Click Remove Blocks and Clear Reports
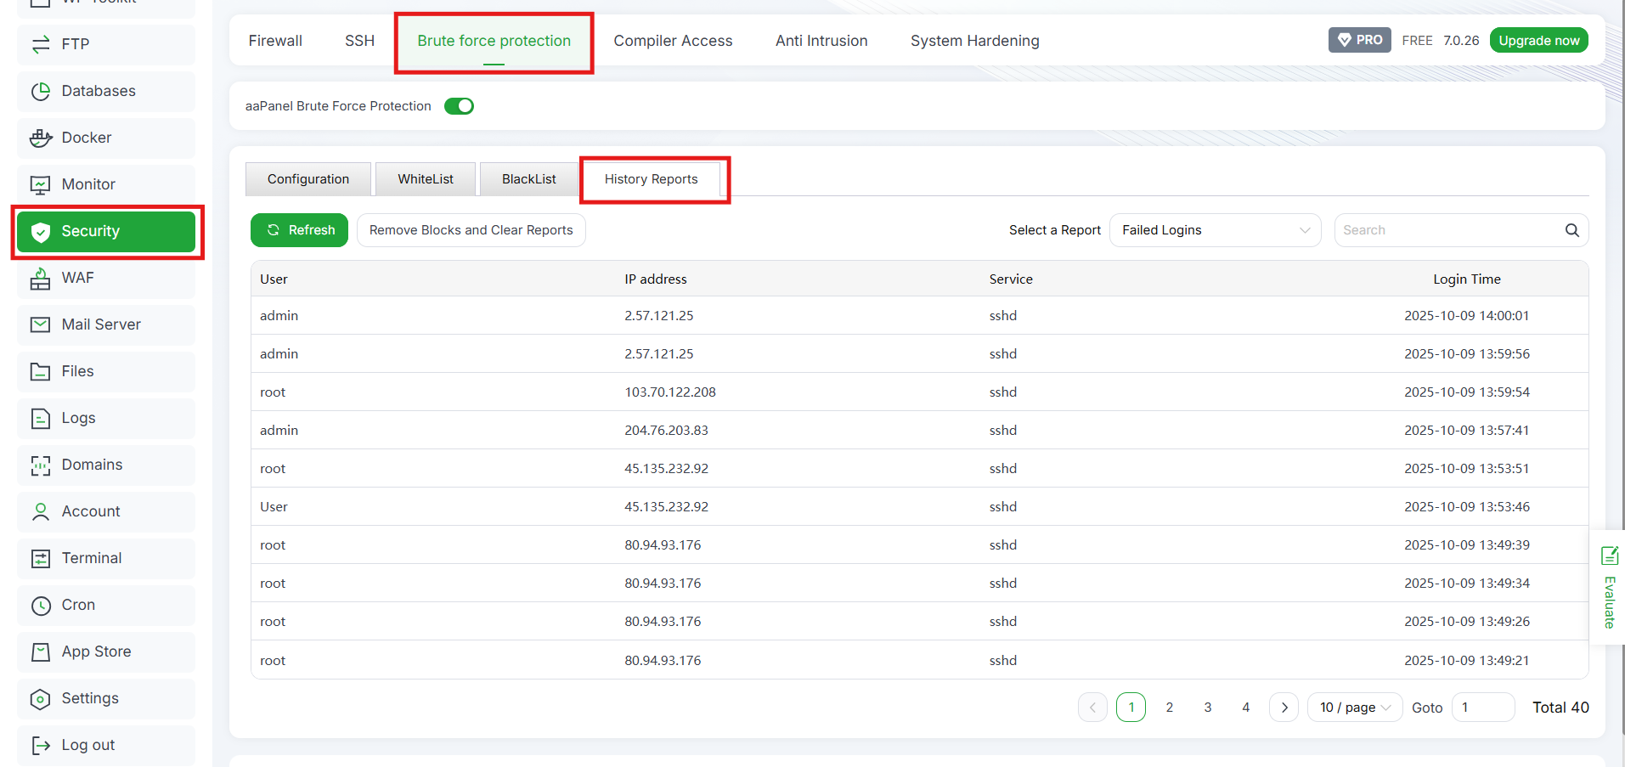1625x767 pixels. pyautogui.click(x=471, y=230)
